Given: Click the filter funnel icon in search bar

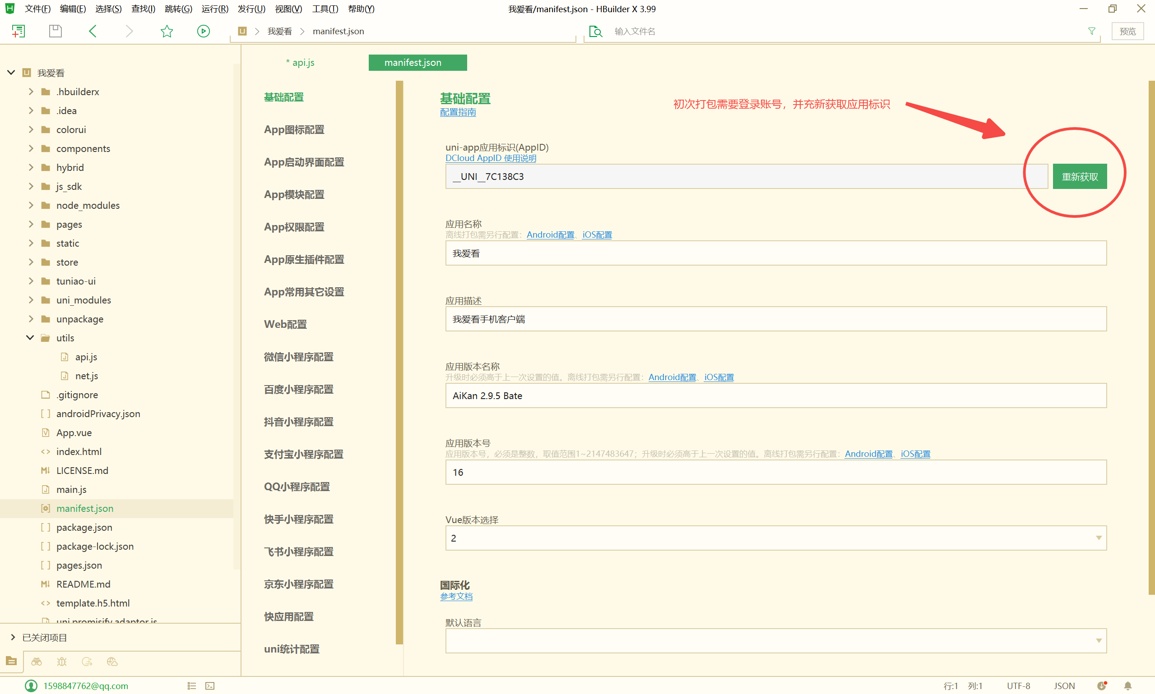Looking at the screenshot, I should [x=1091, y=31].
